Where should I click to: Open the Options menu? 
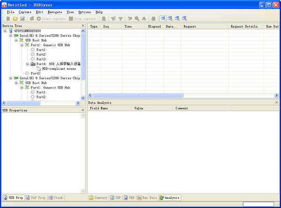tap(85, 12)
